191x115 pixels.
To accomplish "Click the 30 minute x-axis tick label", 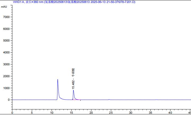I will click(131, 112).
